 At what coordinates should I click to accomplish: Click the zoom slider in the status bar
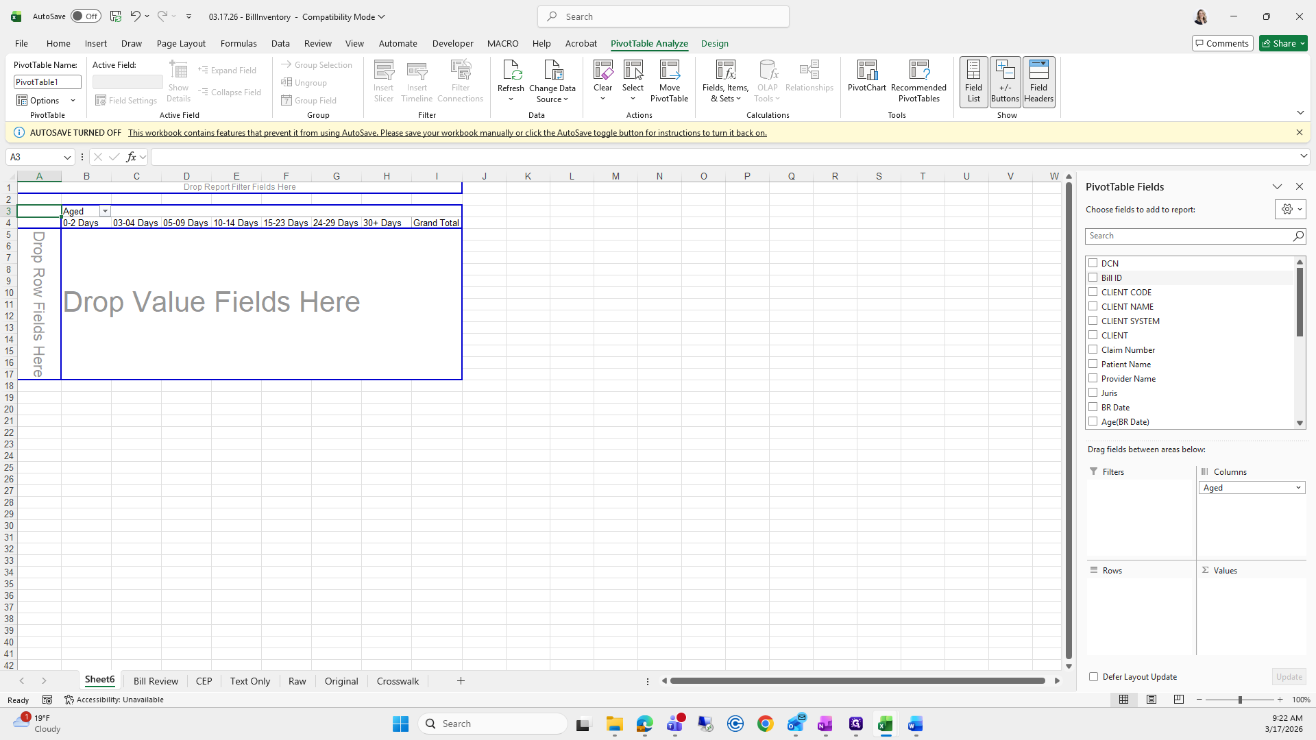(x=1239, y=700)
